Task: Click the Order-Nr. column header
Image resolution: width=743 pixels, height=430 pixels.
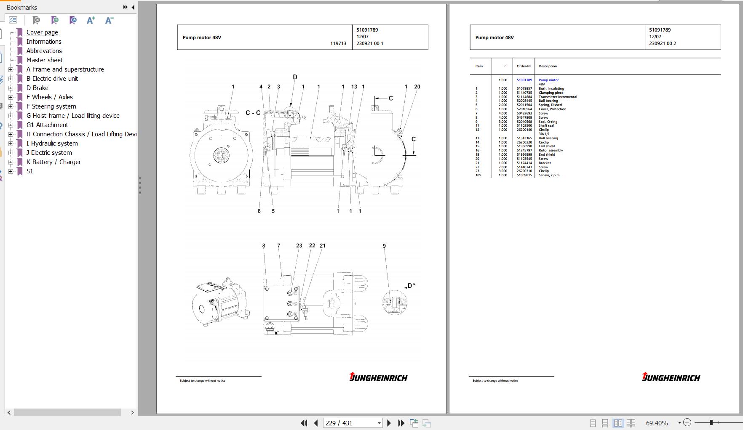Action: 524,66
